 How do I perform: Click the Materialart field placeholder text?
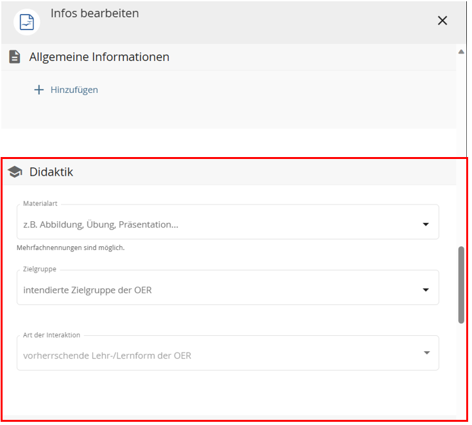point(101,224)
